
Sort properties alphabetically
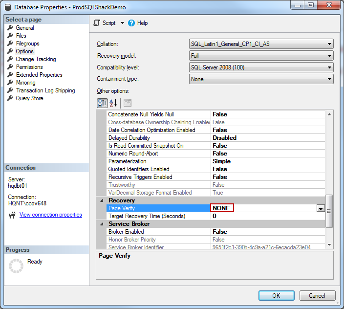(x=113, y=103)
